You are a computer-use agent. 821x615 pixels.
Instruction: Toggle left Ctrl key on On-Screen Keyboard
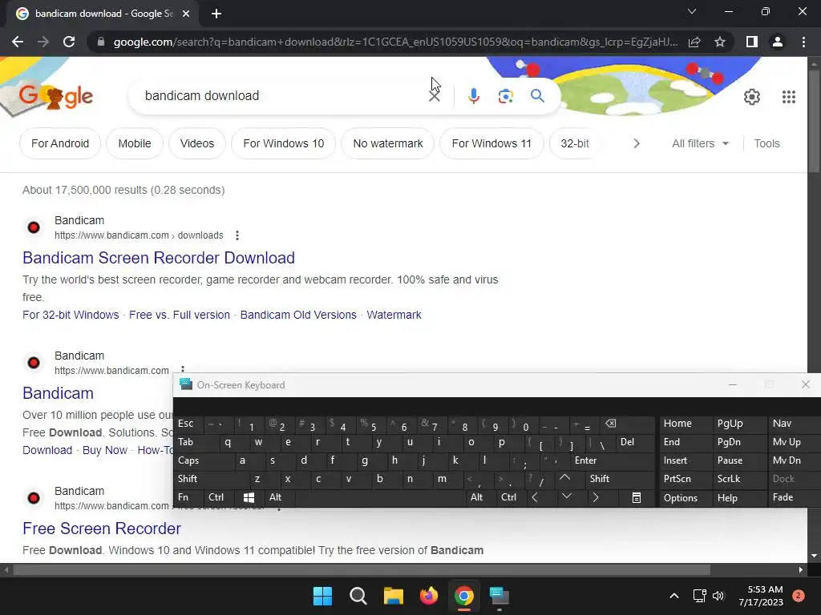pos(216,497)
